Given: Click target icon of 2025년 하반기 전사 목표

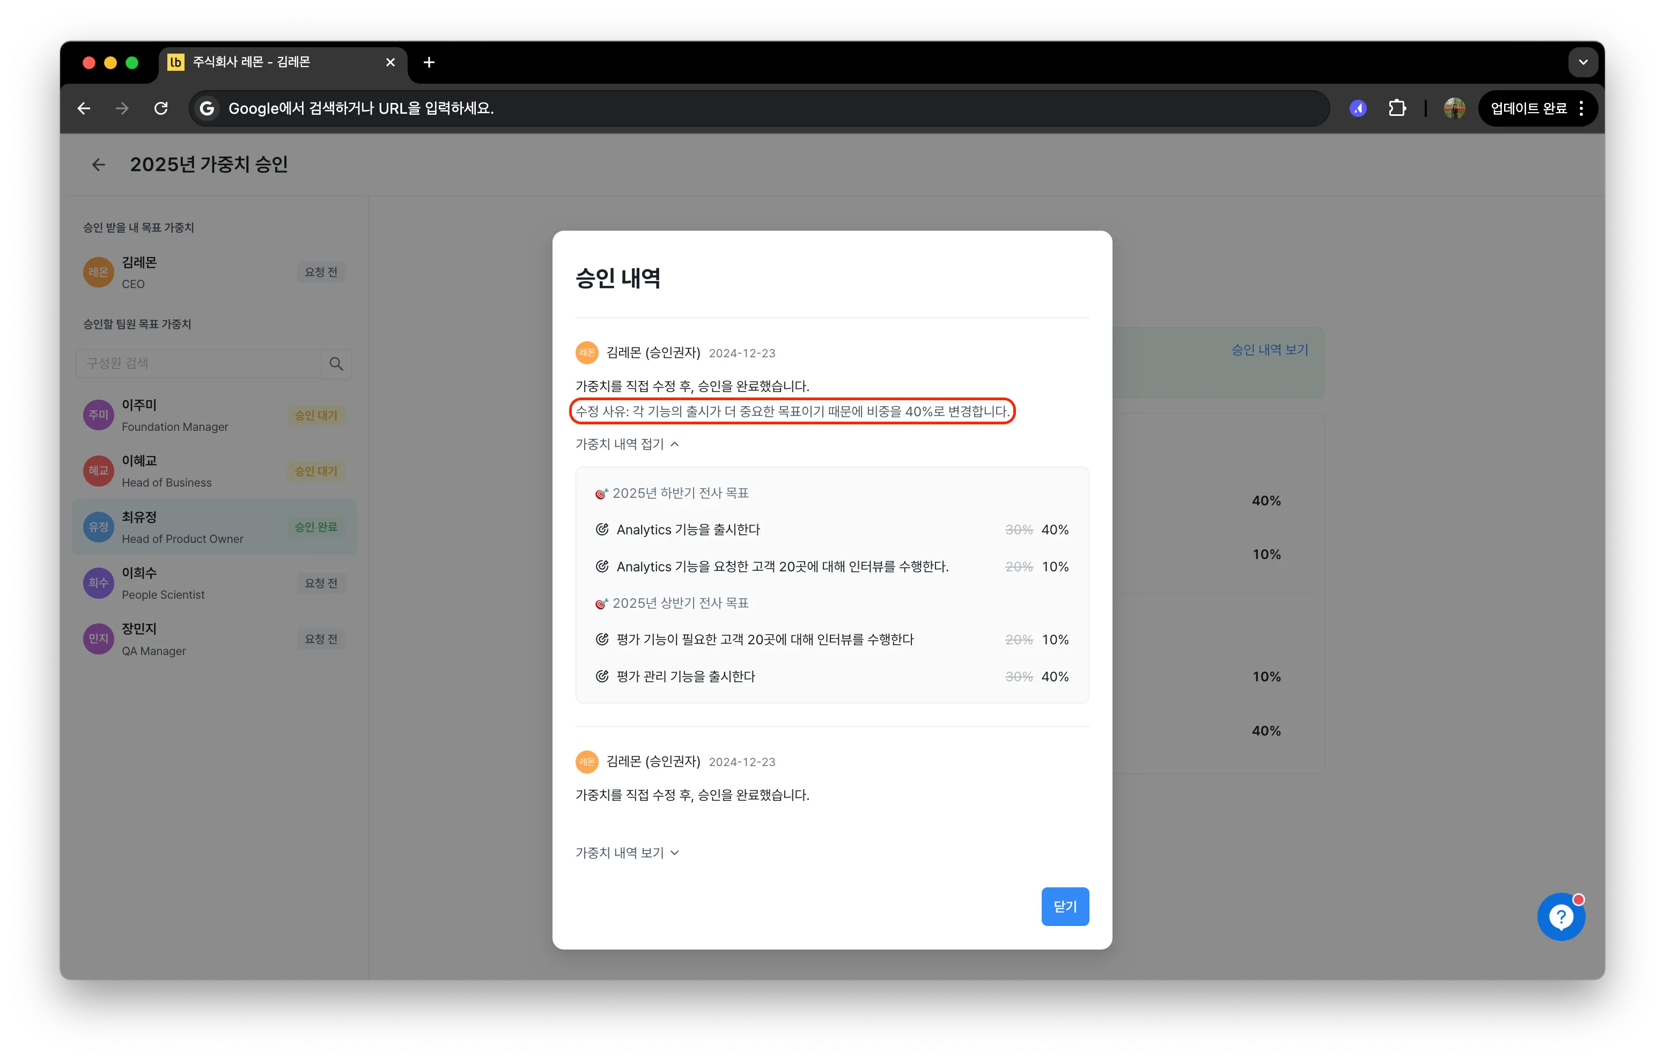Looking at the screenshot, I should 601,493.
